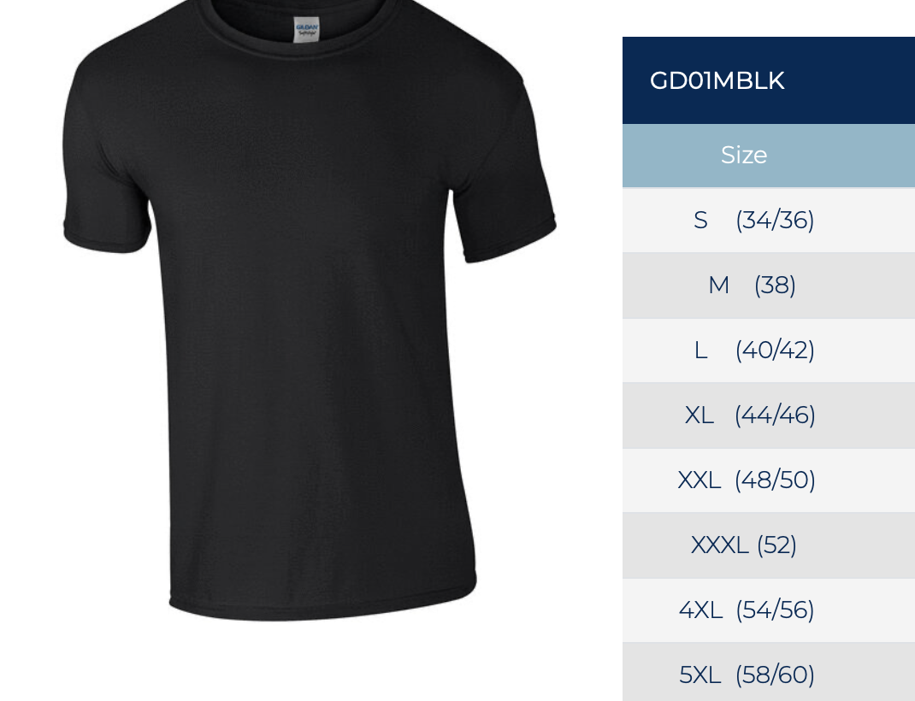Pick size XXXL (52) row
The image size is (915, 701).
coord(769,545)
